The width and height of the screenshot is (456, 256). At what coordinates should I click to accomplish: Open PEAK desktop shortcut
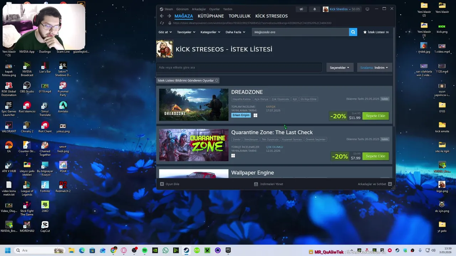click(63, 167)
